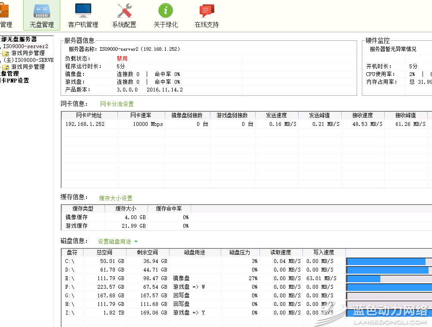This screenshot has height=327, width=432.
Task: Click folder icon of second 游戏同步管理
Action: 6,67
